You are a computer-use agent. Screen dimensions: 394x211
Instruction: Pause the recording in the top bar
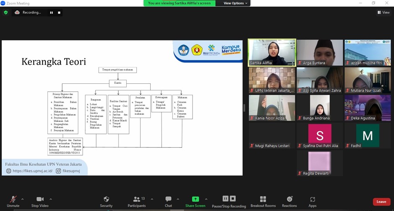coord(52,13)
